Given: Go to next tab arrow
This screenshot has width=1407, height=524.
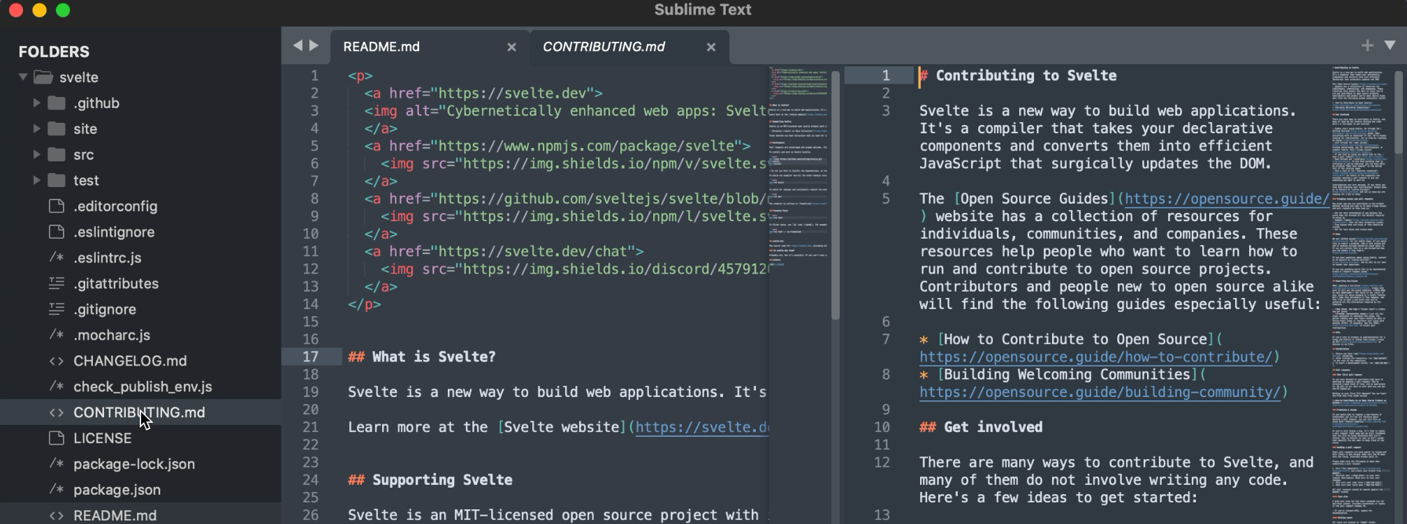Looking at the screenshot, I should pyautogui.click(x=314, y=45).
